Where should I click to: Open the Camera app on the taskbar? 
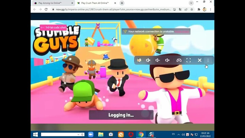coord(111,134)
